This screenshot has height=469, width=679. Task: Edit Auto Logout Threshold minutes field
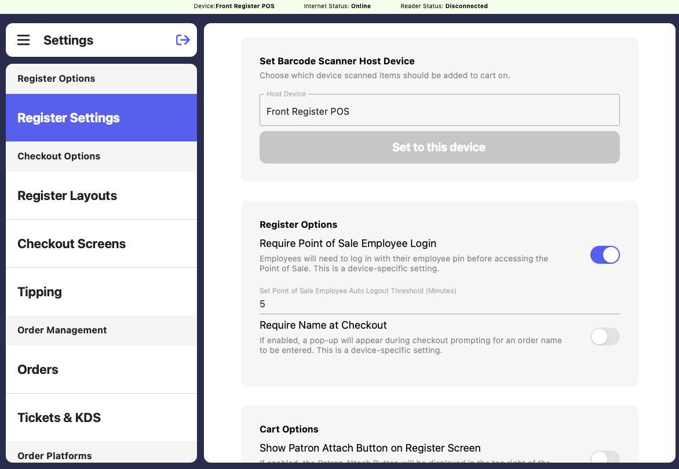coord(439,304)
